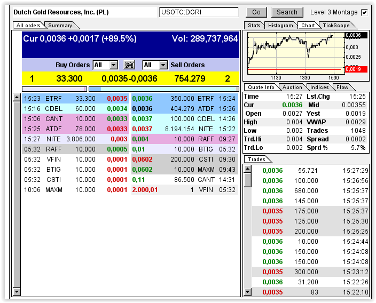Click Trades list scroll-up arrow
376x303 pixels.
point(247,169)
